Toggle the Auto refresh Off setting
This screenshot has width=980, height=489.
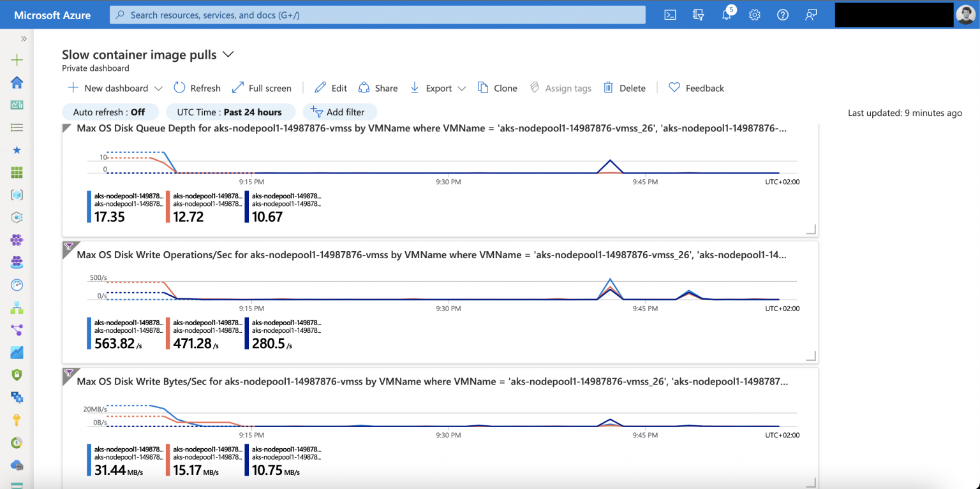click(x=110, y=112)
